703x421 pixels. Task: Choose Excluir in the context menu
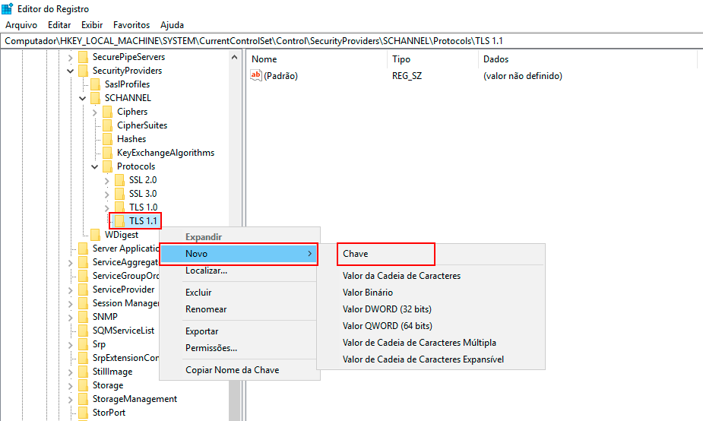(x=198, y=293)
